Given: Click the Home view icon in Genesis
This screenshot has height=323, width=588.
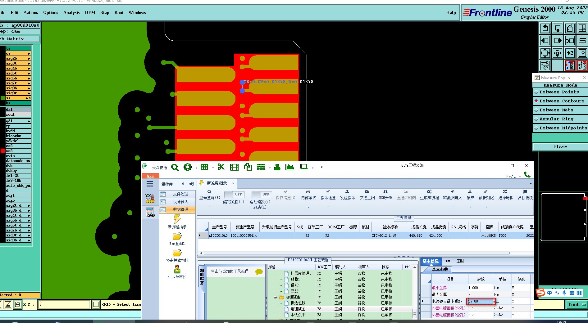Looking at the screenshot, I should (570, 28).
